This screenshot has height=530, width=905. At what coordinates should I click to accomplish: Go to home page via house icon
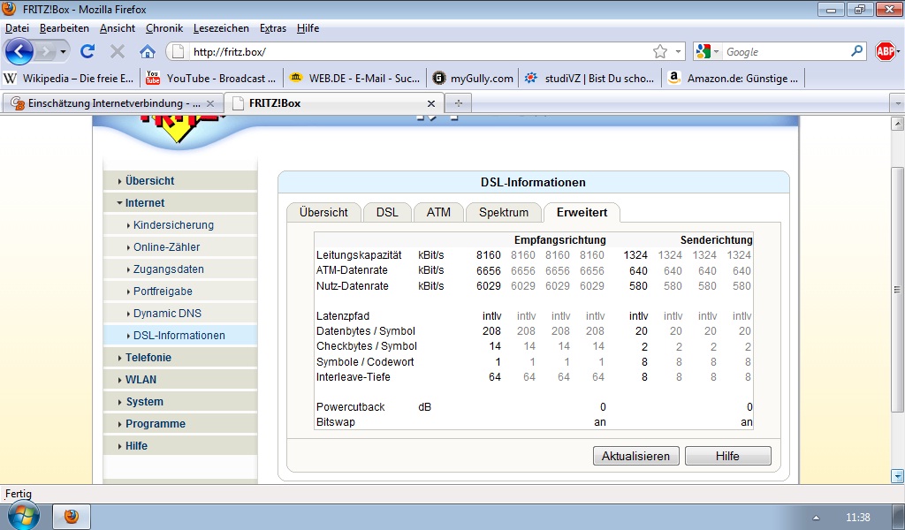148,52
